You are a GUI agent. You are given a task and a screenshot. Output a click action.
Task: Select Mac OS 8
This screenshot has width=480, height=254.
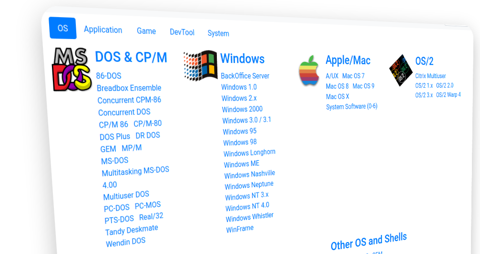(337, 86)
